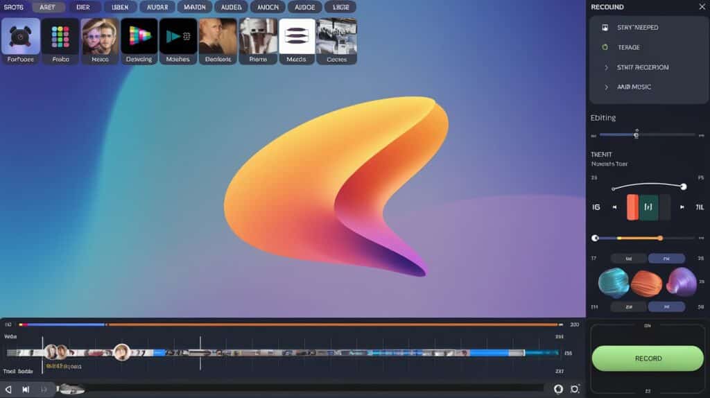Click the rounded-square icon at bottom right
The width and height of the screenshot is (710, 398).
click(x=575, y=389)
